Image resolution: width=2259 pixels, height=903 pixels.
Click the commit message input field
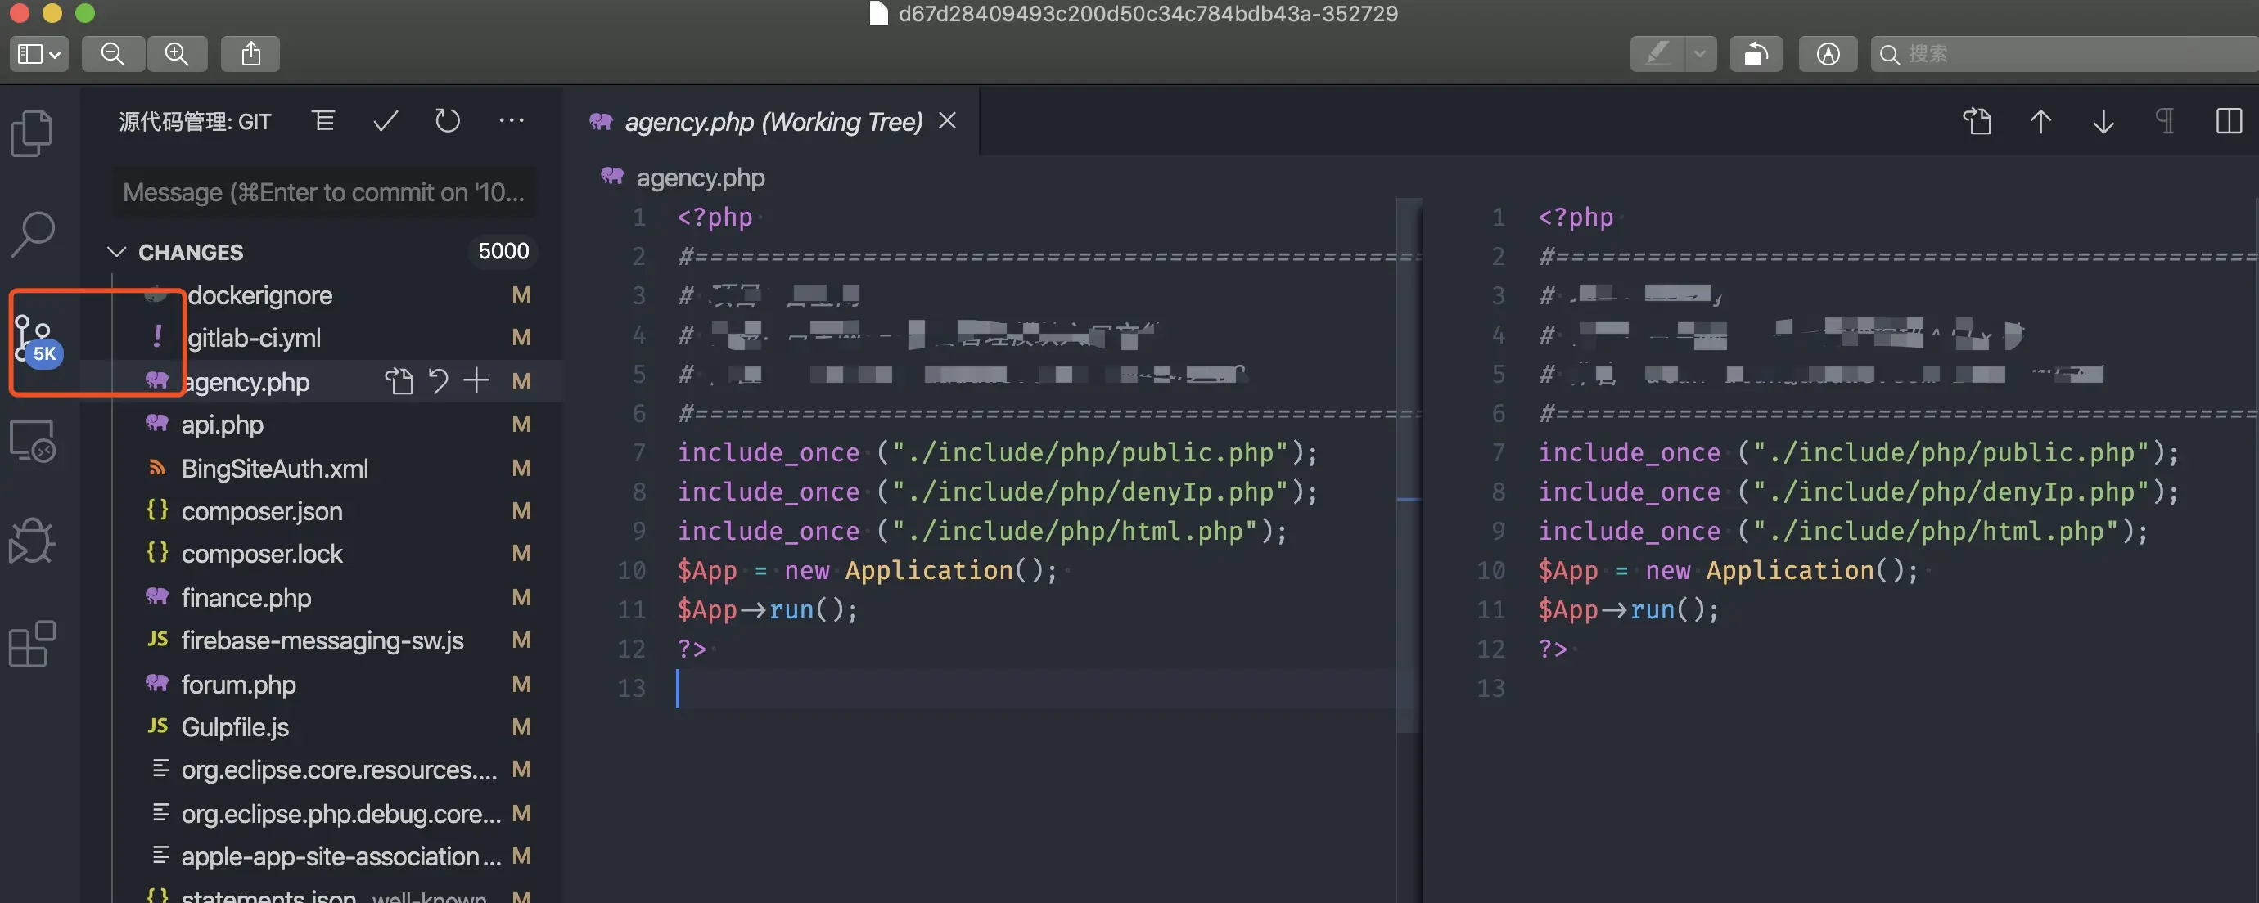(323, 192)
